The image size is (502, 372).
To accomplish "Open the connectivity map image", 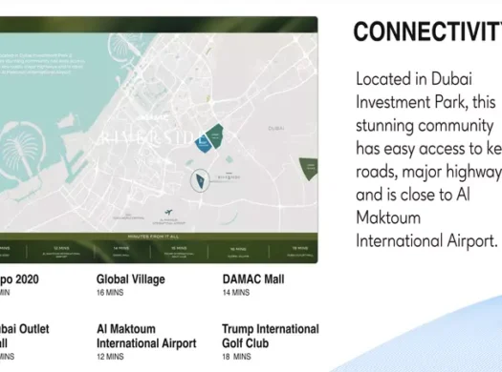I will (x=159, y=140).
